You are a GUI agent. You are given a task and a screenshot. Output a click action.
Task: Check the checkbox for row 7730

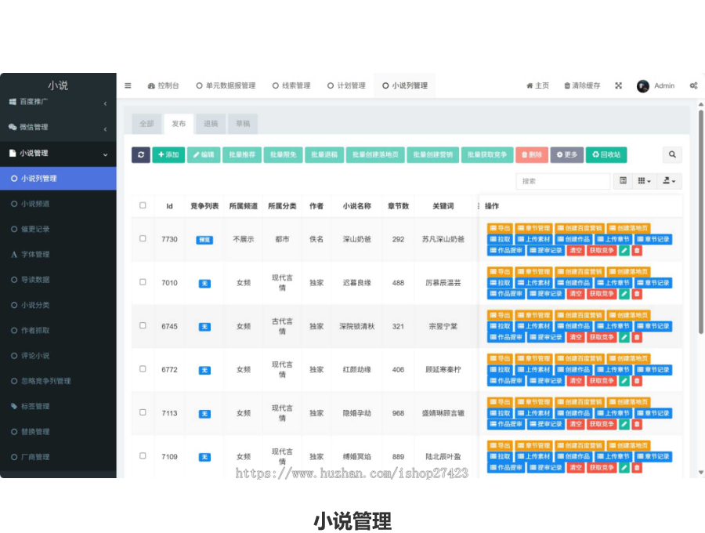click(x=143, y=238)
